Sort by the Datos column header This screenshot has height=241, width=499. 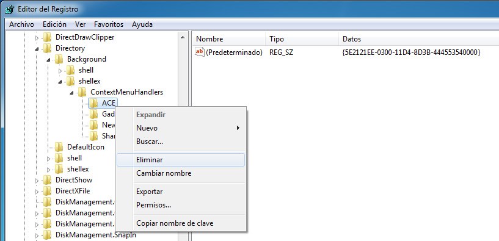(419, 39)
